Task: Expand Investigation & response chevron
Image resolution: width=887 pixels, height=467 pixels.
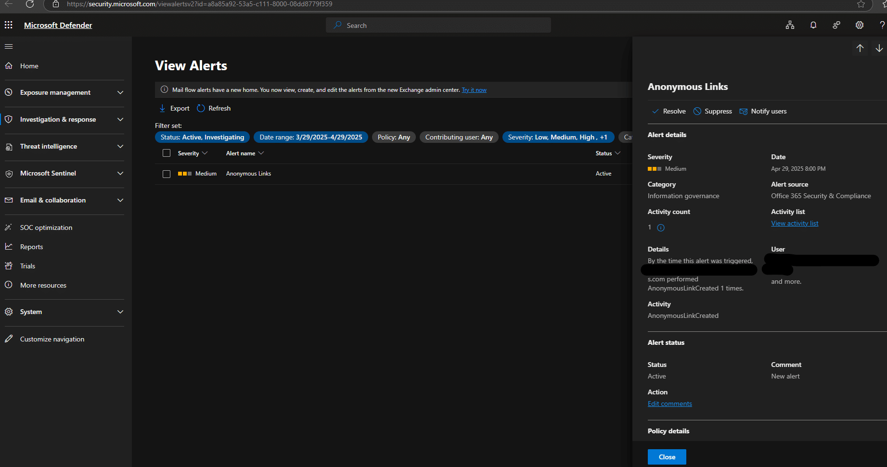Action: pyautogui.click(x=120, y=119)
